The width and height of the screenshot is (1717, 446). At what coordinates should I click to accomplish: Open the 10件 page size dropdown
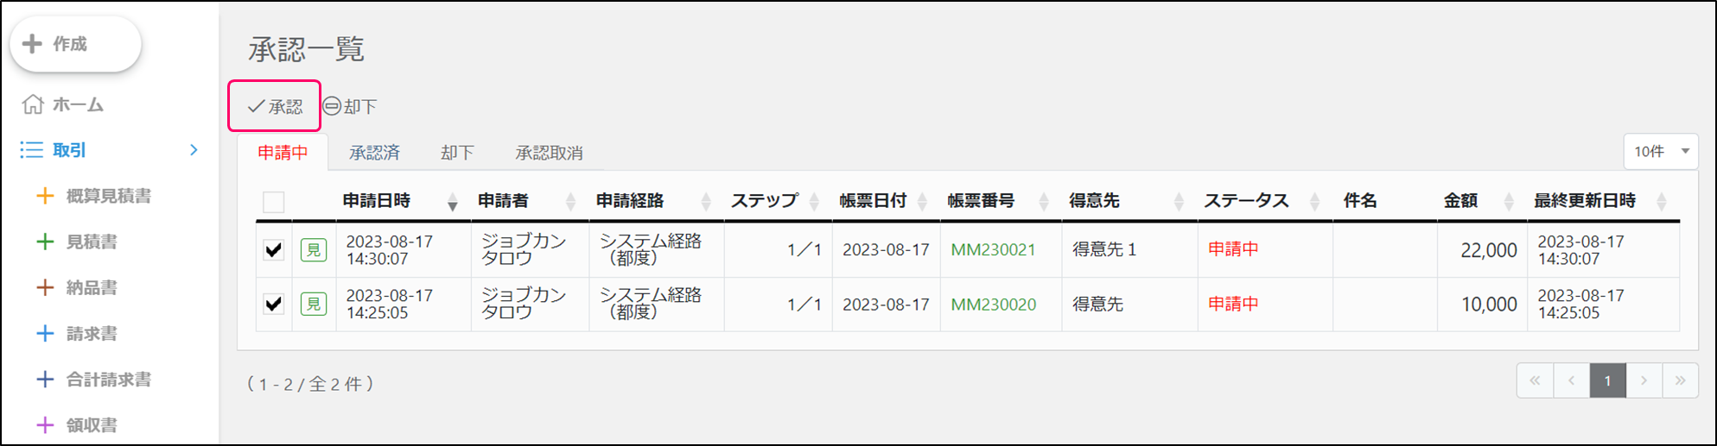1660,152
